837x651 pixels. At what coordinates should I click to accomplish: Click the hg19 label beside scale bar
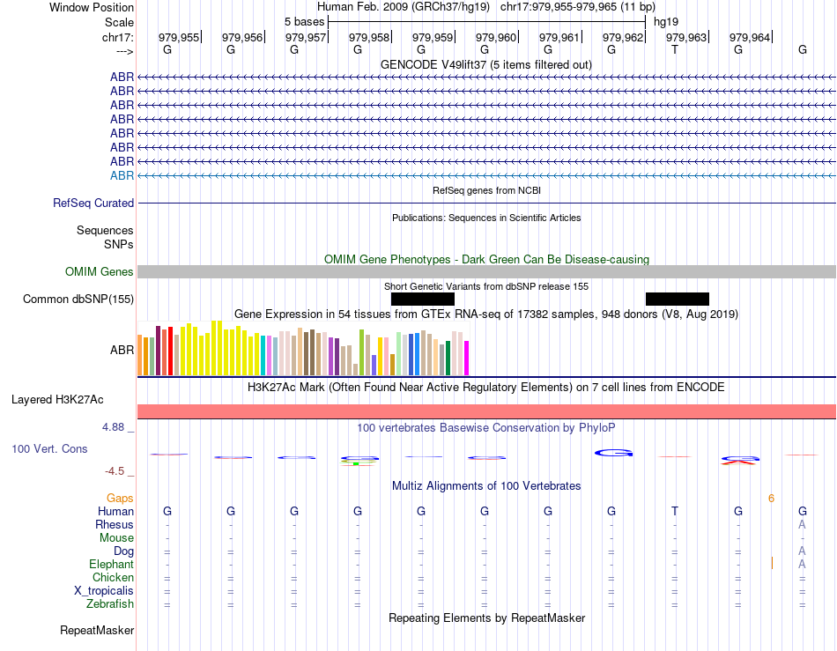pyautogui.click(x=666, y=22)
